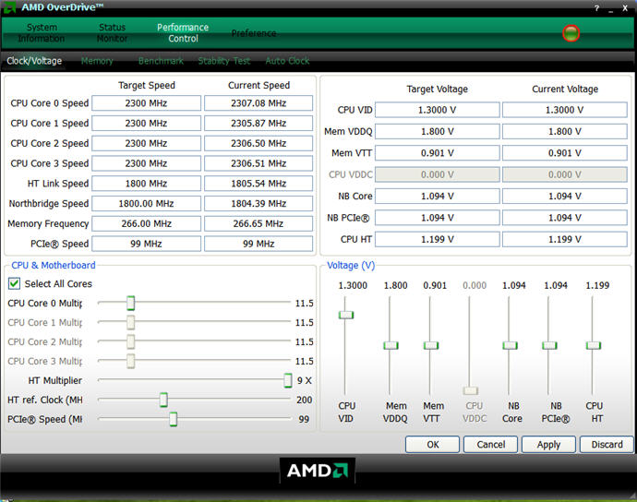Click the Northbridge Speed target field
The height and width of the screenshot is (502, 637).
pyautogui.click(x=146, y=204)
